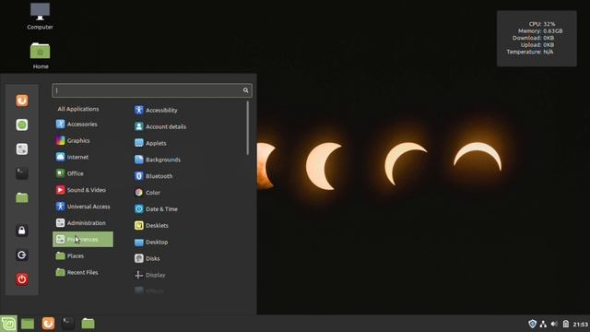Log out using the menu sidebar icon

[22, 255]
